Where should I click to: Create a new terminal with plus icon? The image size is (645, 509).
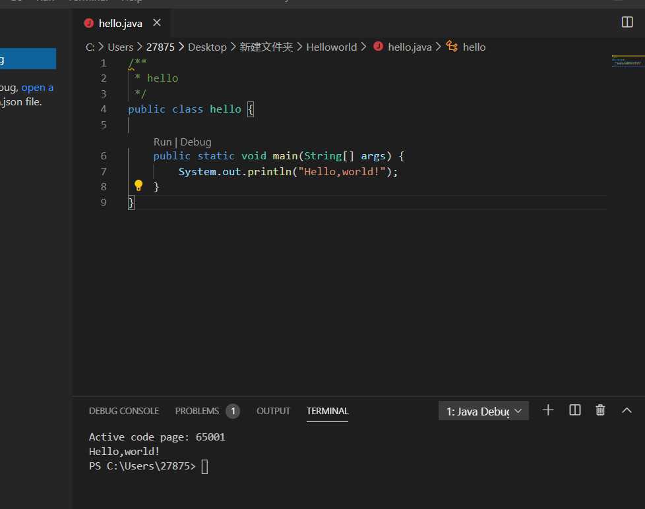pyautogui.click(x=548, y=410)
